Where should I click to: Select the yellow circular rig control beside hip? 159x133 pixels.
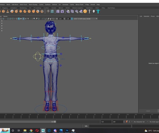pos(38,56)
